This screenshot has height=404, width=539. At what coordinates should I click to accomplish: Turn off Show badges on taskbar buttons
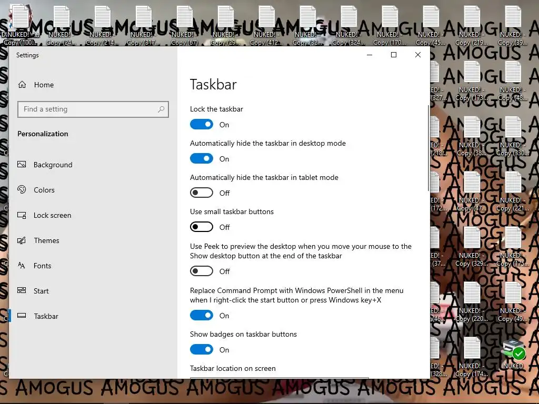(x=202, y=349)
